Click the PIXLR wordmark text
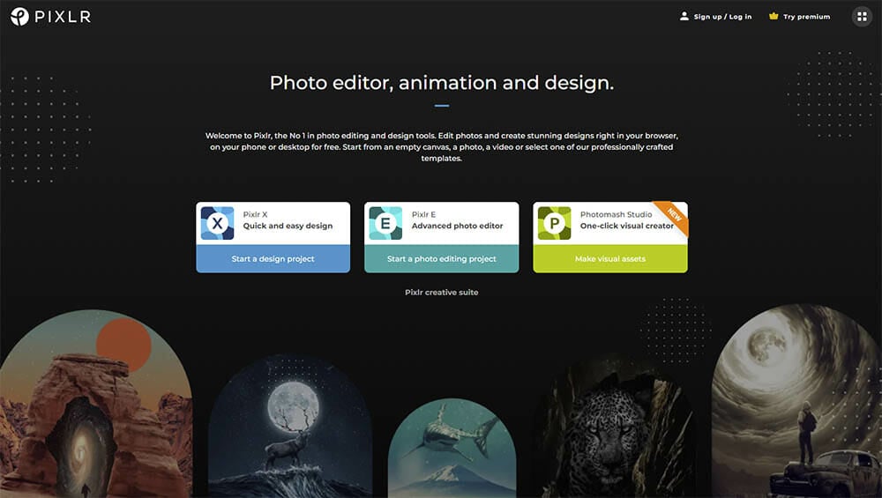 (x=63, y=17)
